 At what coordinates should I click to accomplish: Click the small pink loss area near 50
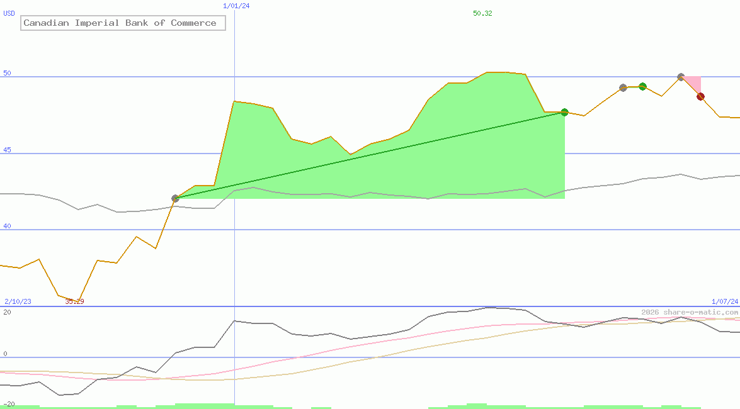point(695,83)
